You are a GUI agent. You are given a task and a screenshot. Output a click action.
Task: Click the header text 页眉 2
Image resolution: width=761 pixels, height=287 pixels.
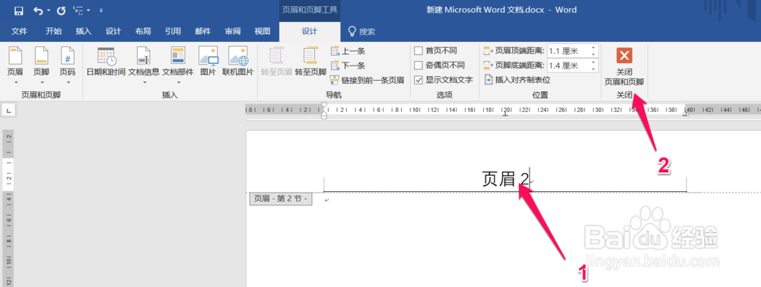505,179
